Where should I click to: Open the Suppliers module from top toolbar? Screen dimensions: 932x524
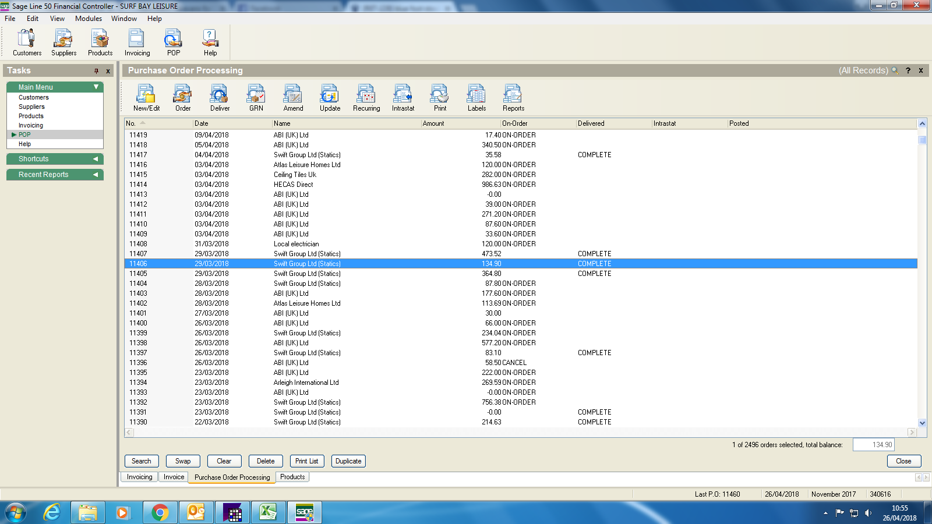(63, 43)
